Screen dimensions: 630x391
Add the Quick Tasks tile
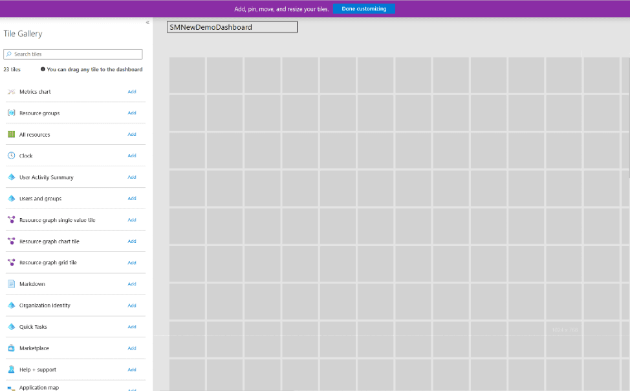[x=132, y=327]
